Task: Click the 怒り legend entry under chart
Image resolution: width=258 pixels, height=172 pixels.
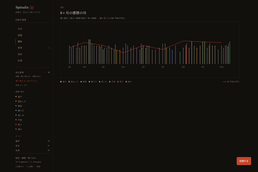Action: click(120, 82)
